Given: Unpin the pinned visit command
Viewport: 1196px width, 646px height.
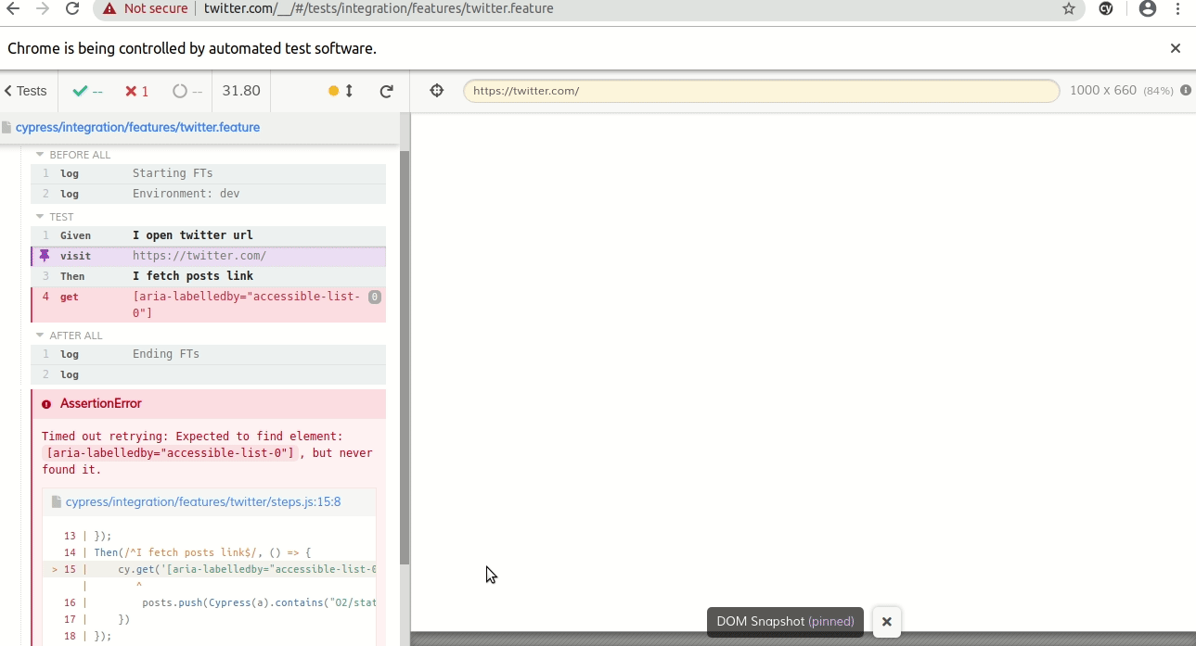Looking at the screenshot, I should click(45, 256).
